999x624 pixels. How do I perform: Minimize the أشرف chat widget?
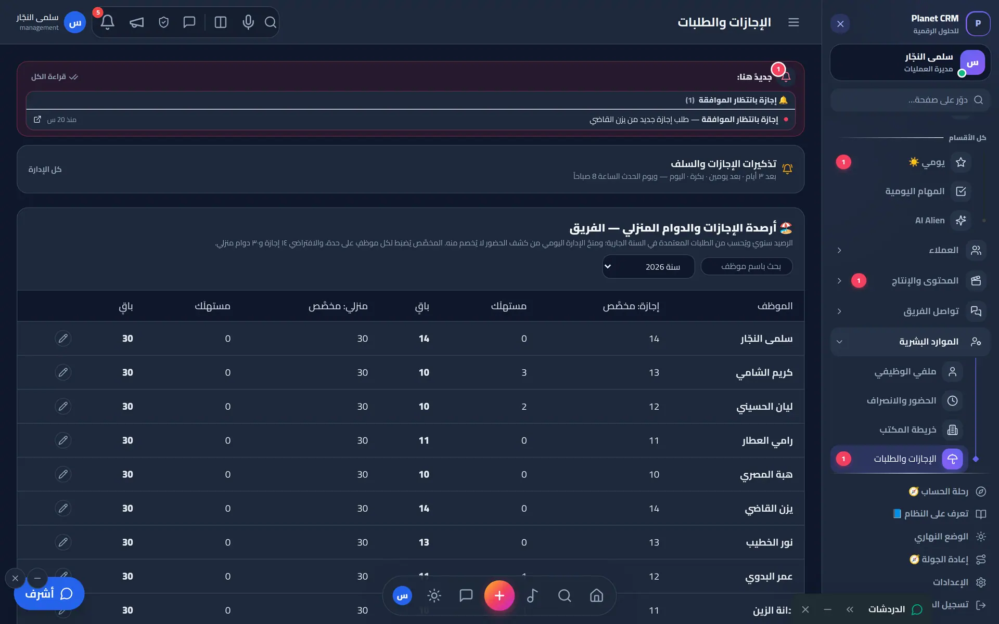(37, 578)
